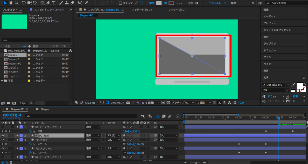This screenshot has width=308, height=164.
Task: Click the eyedropper in the character panel
Action: (293, 85)
